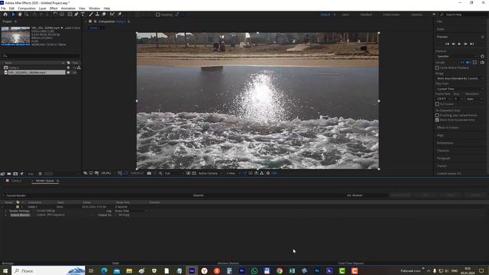Open the Log Errors Only dropdown
The height and width of the screenshot is (275, 489).
pos(131,211)
